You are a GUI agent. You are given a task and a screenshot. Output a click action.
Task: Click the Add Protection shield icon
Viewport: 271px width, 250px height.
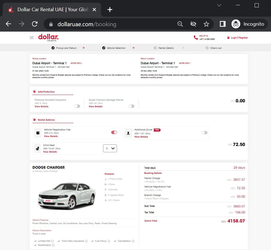[34, 92]
